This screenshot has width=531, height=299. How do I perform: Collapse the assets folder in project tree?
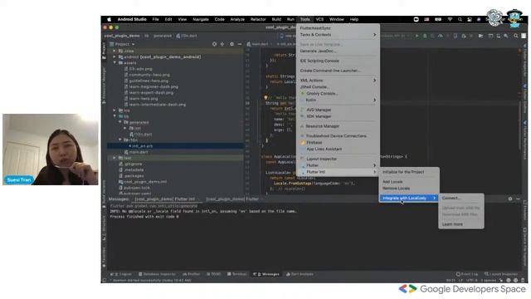pyautogui.click(x=114, y=63)
